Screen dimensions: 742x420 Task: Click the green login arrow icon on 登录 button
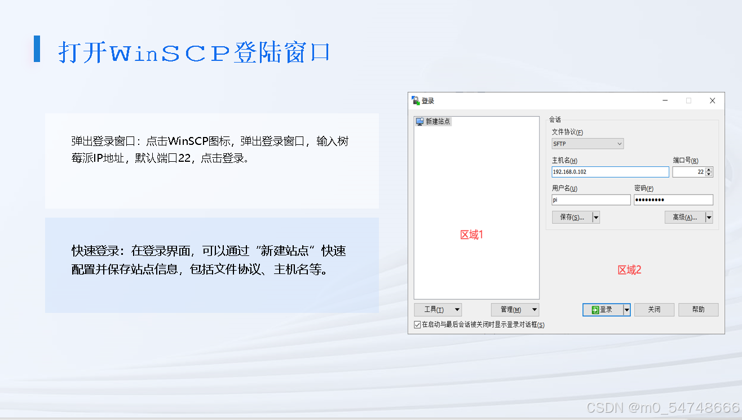tap(595, 310)
